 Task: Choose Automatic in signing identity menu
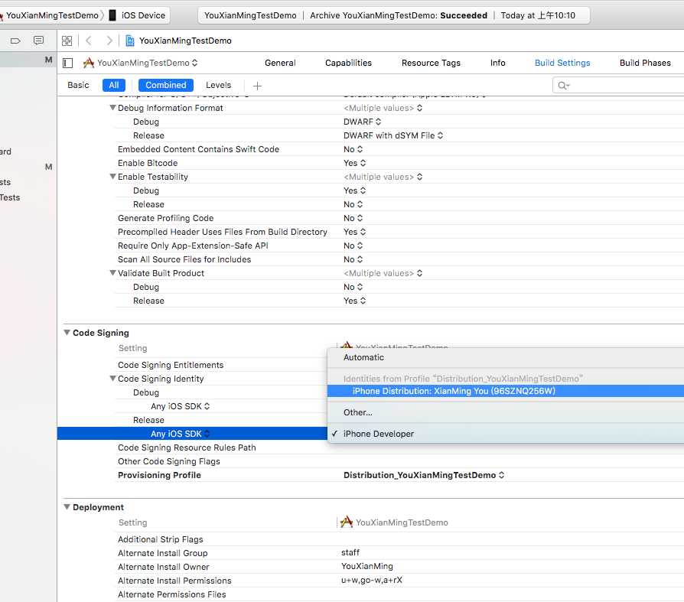pyautogui.click(x=506, y=357)
